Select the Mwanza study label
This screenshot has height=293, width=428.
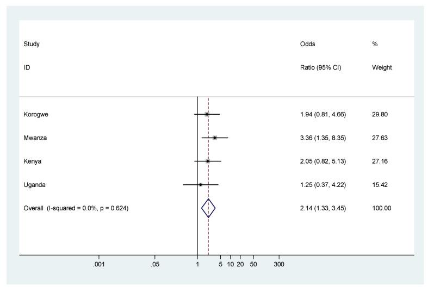[x=35, y=138]
